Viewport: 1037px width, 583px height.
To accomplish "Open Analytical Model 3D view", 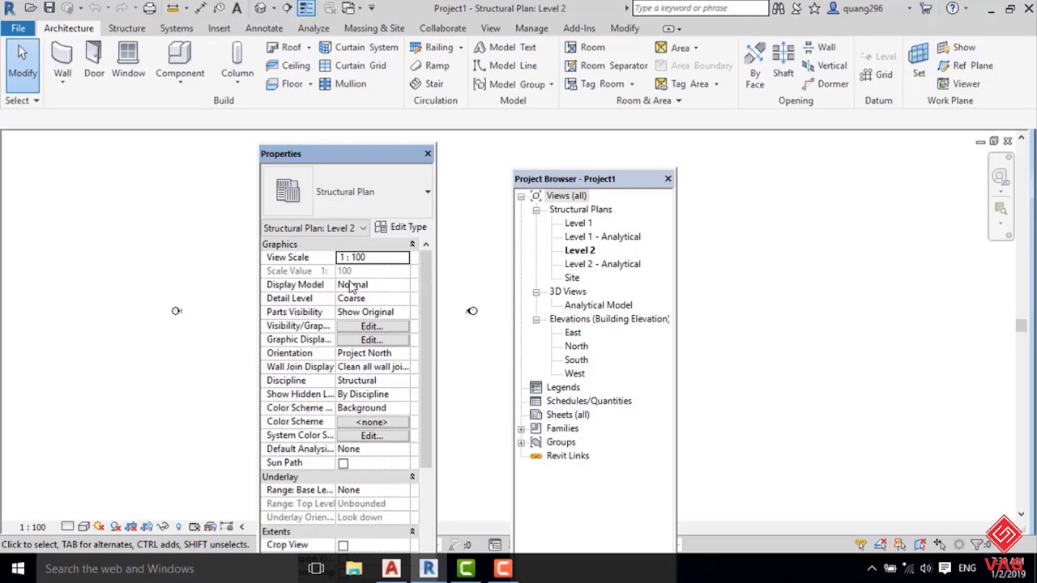I will [x=598, y=305].
